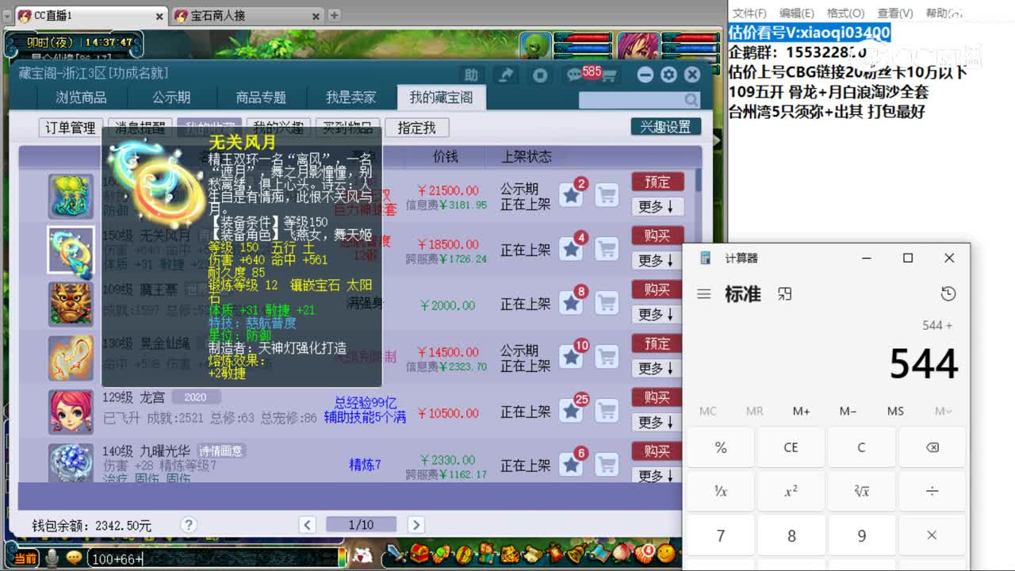Toggle favorite star on 龙宫 character row

click(571, 411)
